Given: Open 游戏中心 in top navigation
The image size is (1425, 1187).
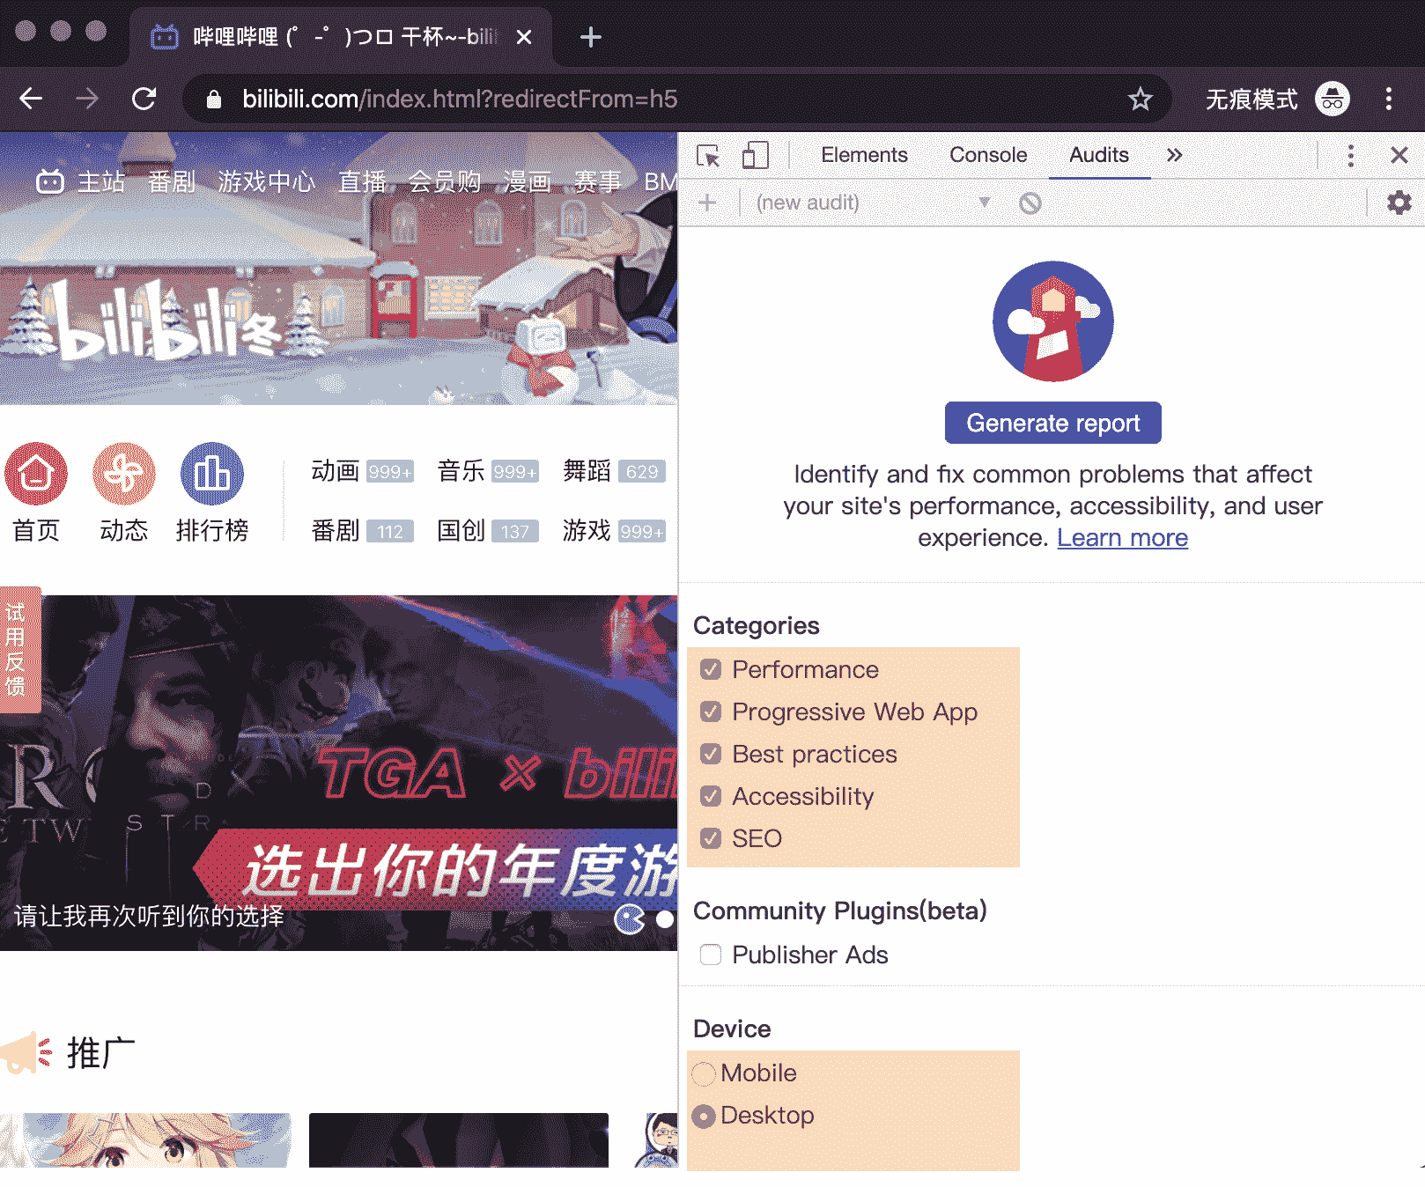Looking at the screenshot, I should (x=267, y=182).
